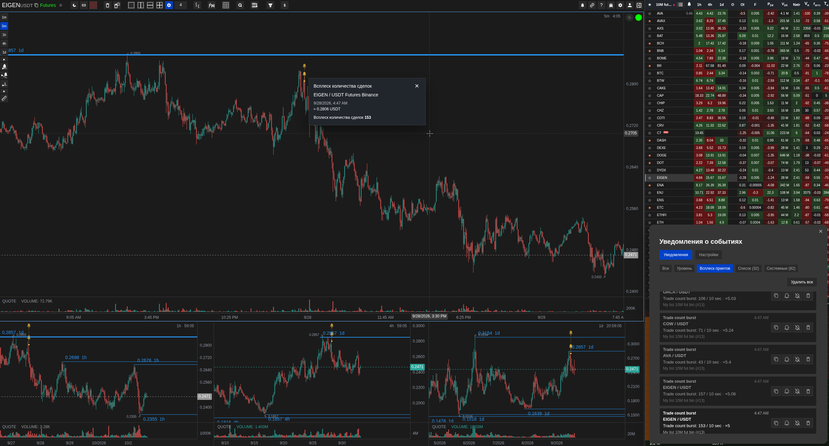Open the funnel filter icon
829x446 pixels.
pyautogui.click(x=270, y=5)
